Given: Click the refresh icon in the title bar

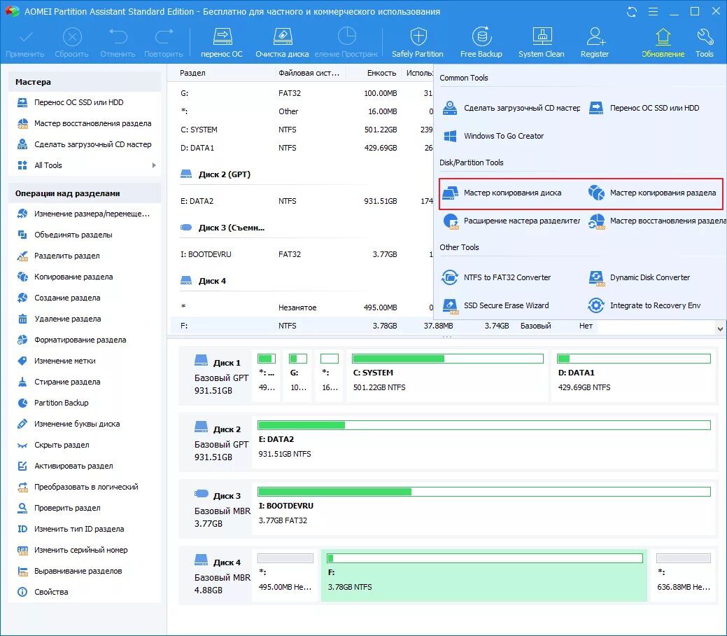Looking at the screenshot, I should (631, 12).
